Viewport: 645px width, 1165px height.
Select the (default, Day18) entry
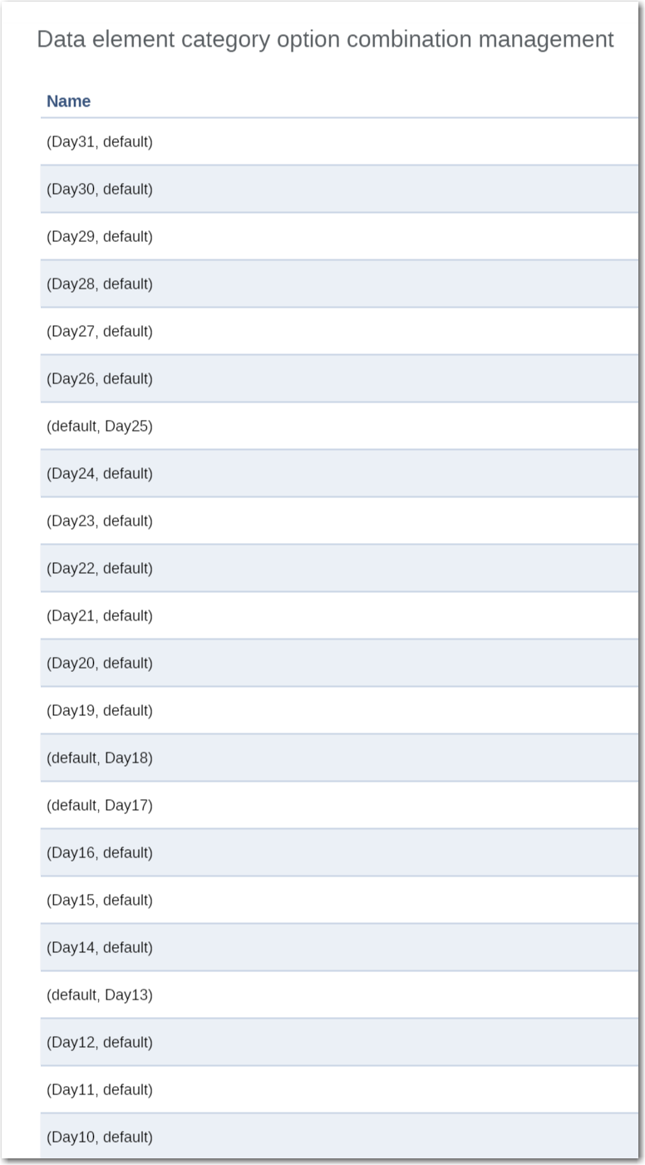point(100,758)
